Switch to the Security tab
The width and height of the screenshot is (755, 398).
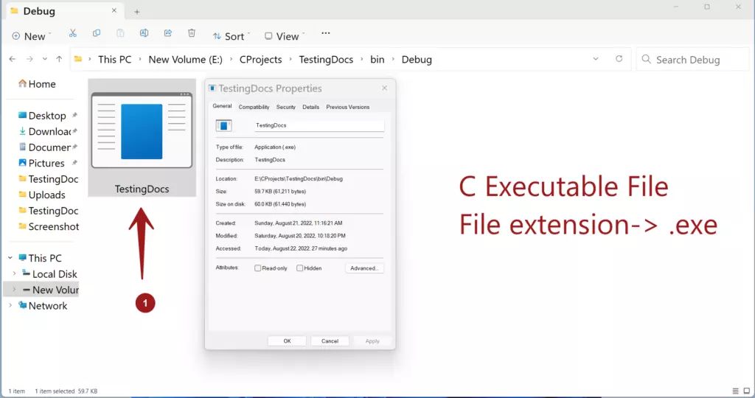tap(286, 107)
